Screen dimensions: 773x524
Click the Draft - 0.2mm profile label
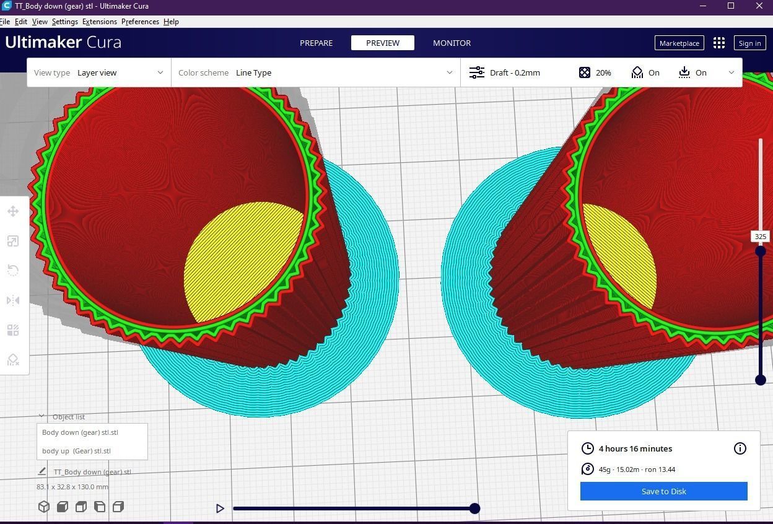(x=515, y=72)
